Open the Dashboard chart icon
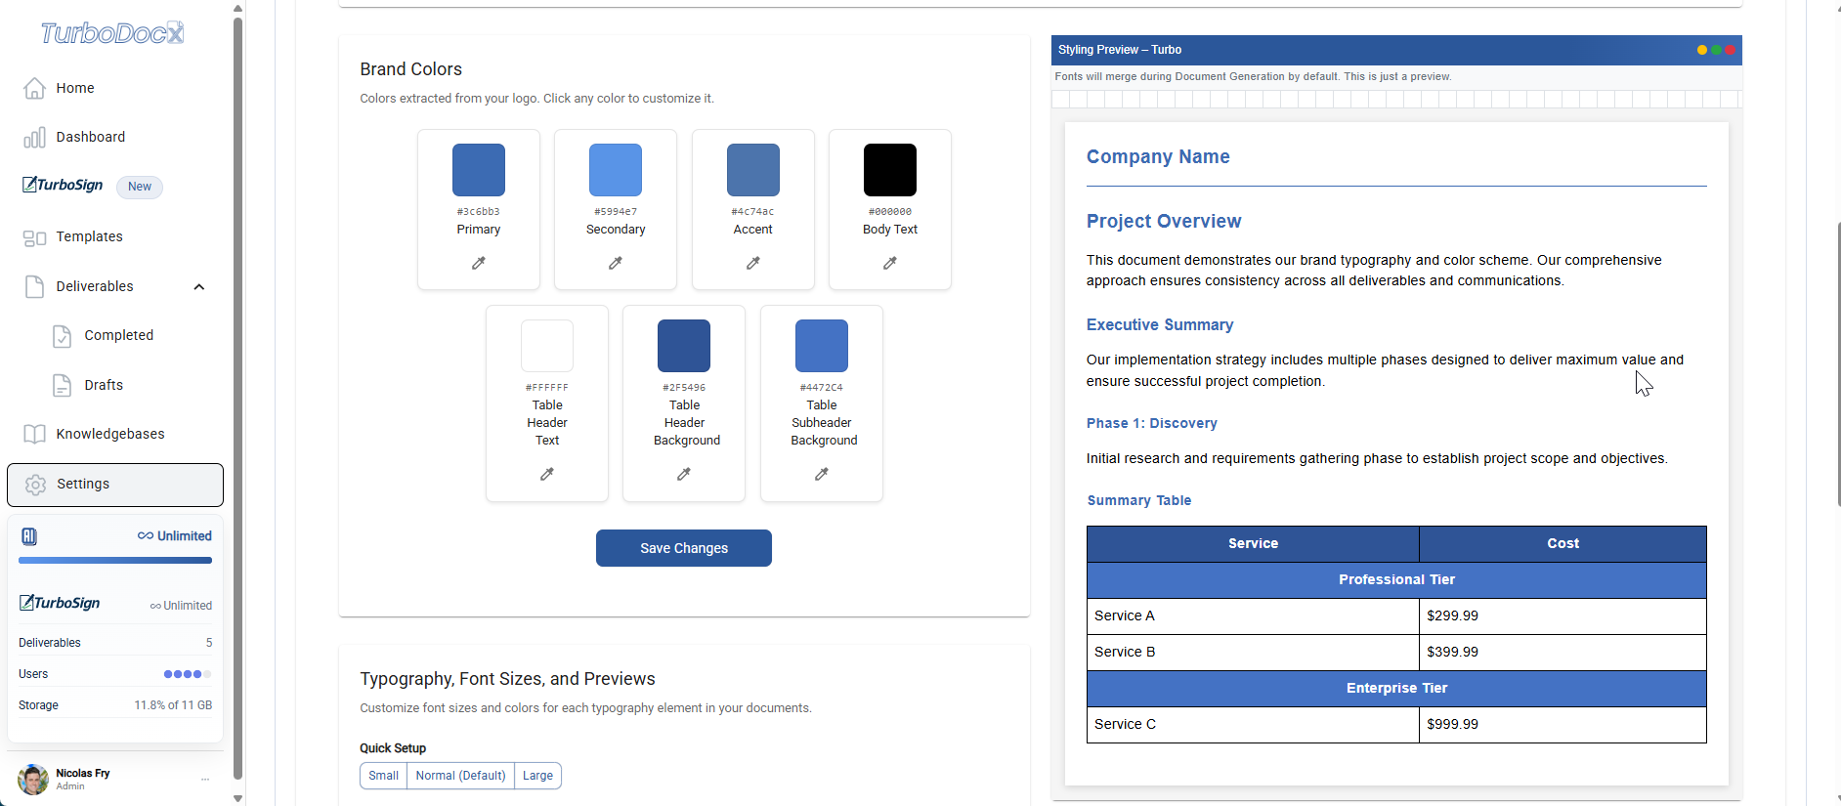Viewport: 1841px width, 806px height. click(34, 138)
